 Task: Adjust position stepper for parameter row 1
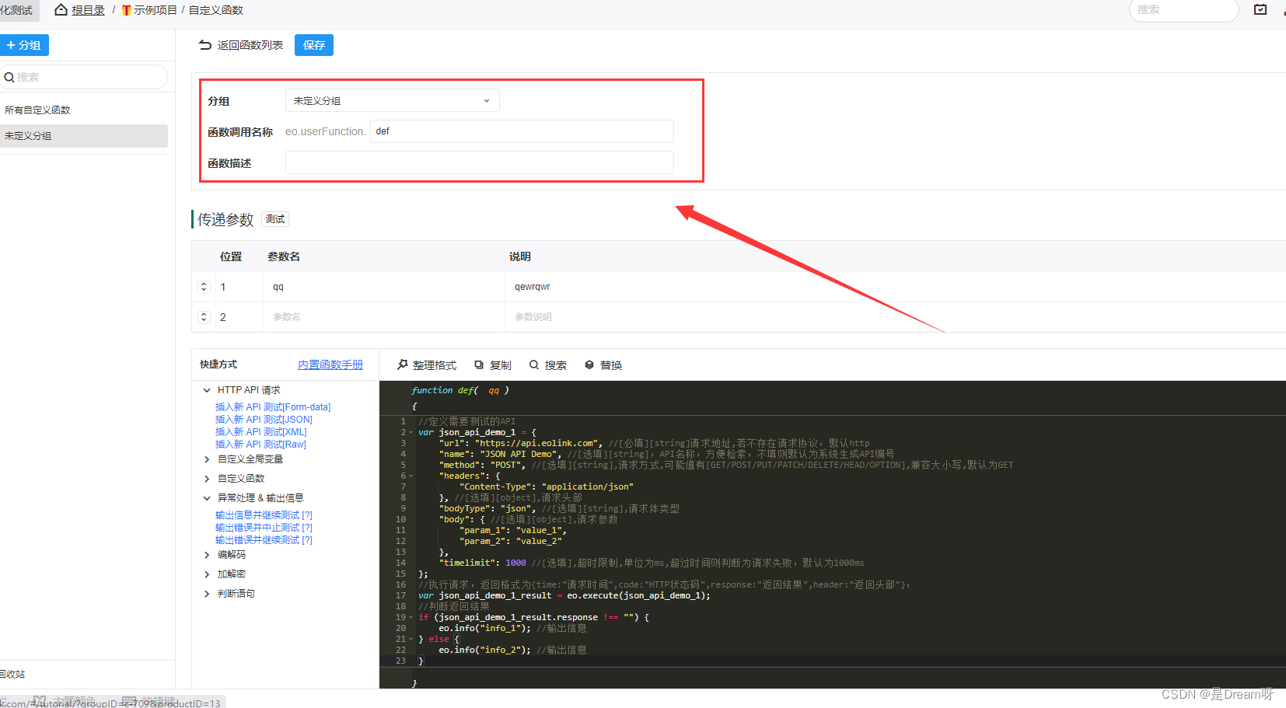point(204,287)
